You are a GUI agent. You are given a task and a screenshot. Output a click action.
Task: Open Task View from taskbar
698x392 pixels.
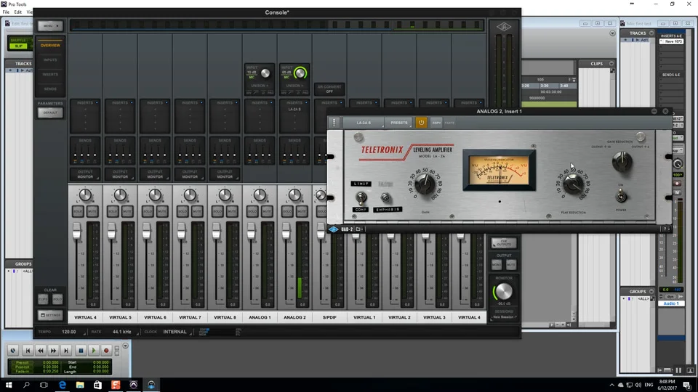[x=44, y=385]
